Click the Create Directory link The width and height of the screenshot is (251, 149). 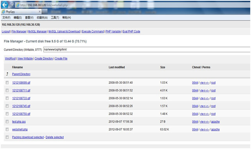44,59
